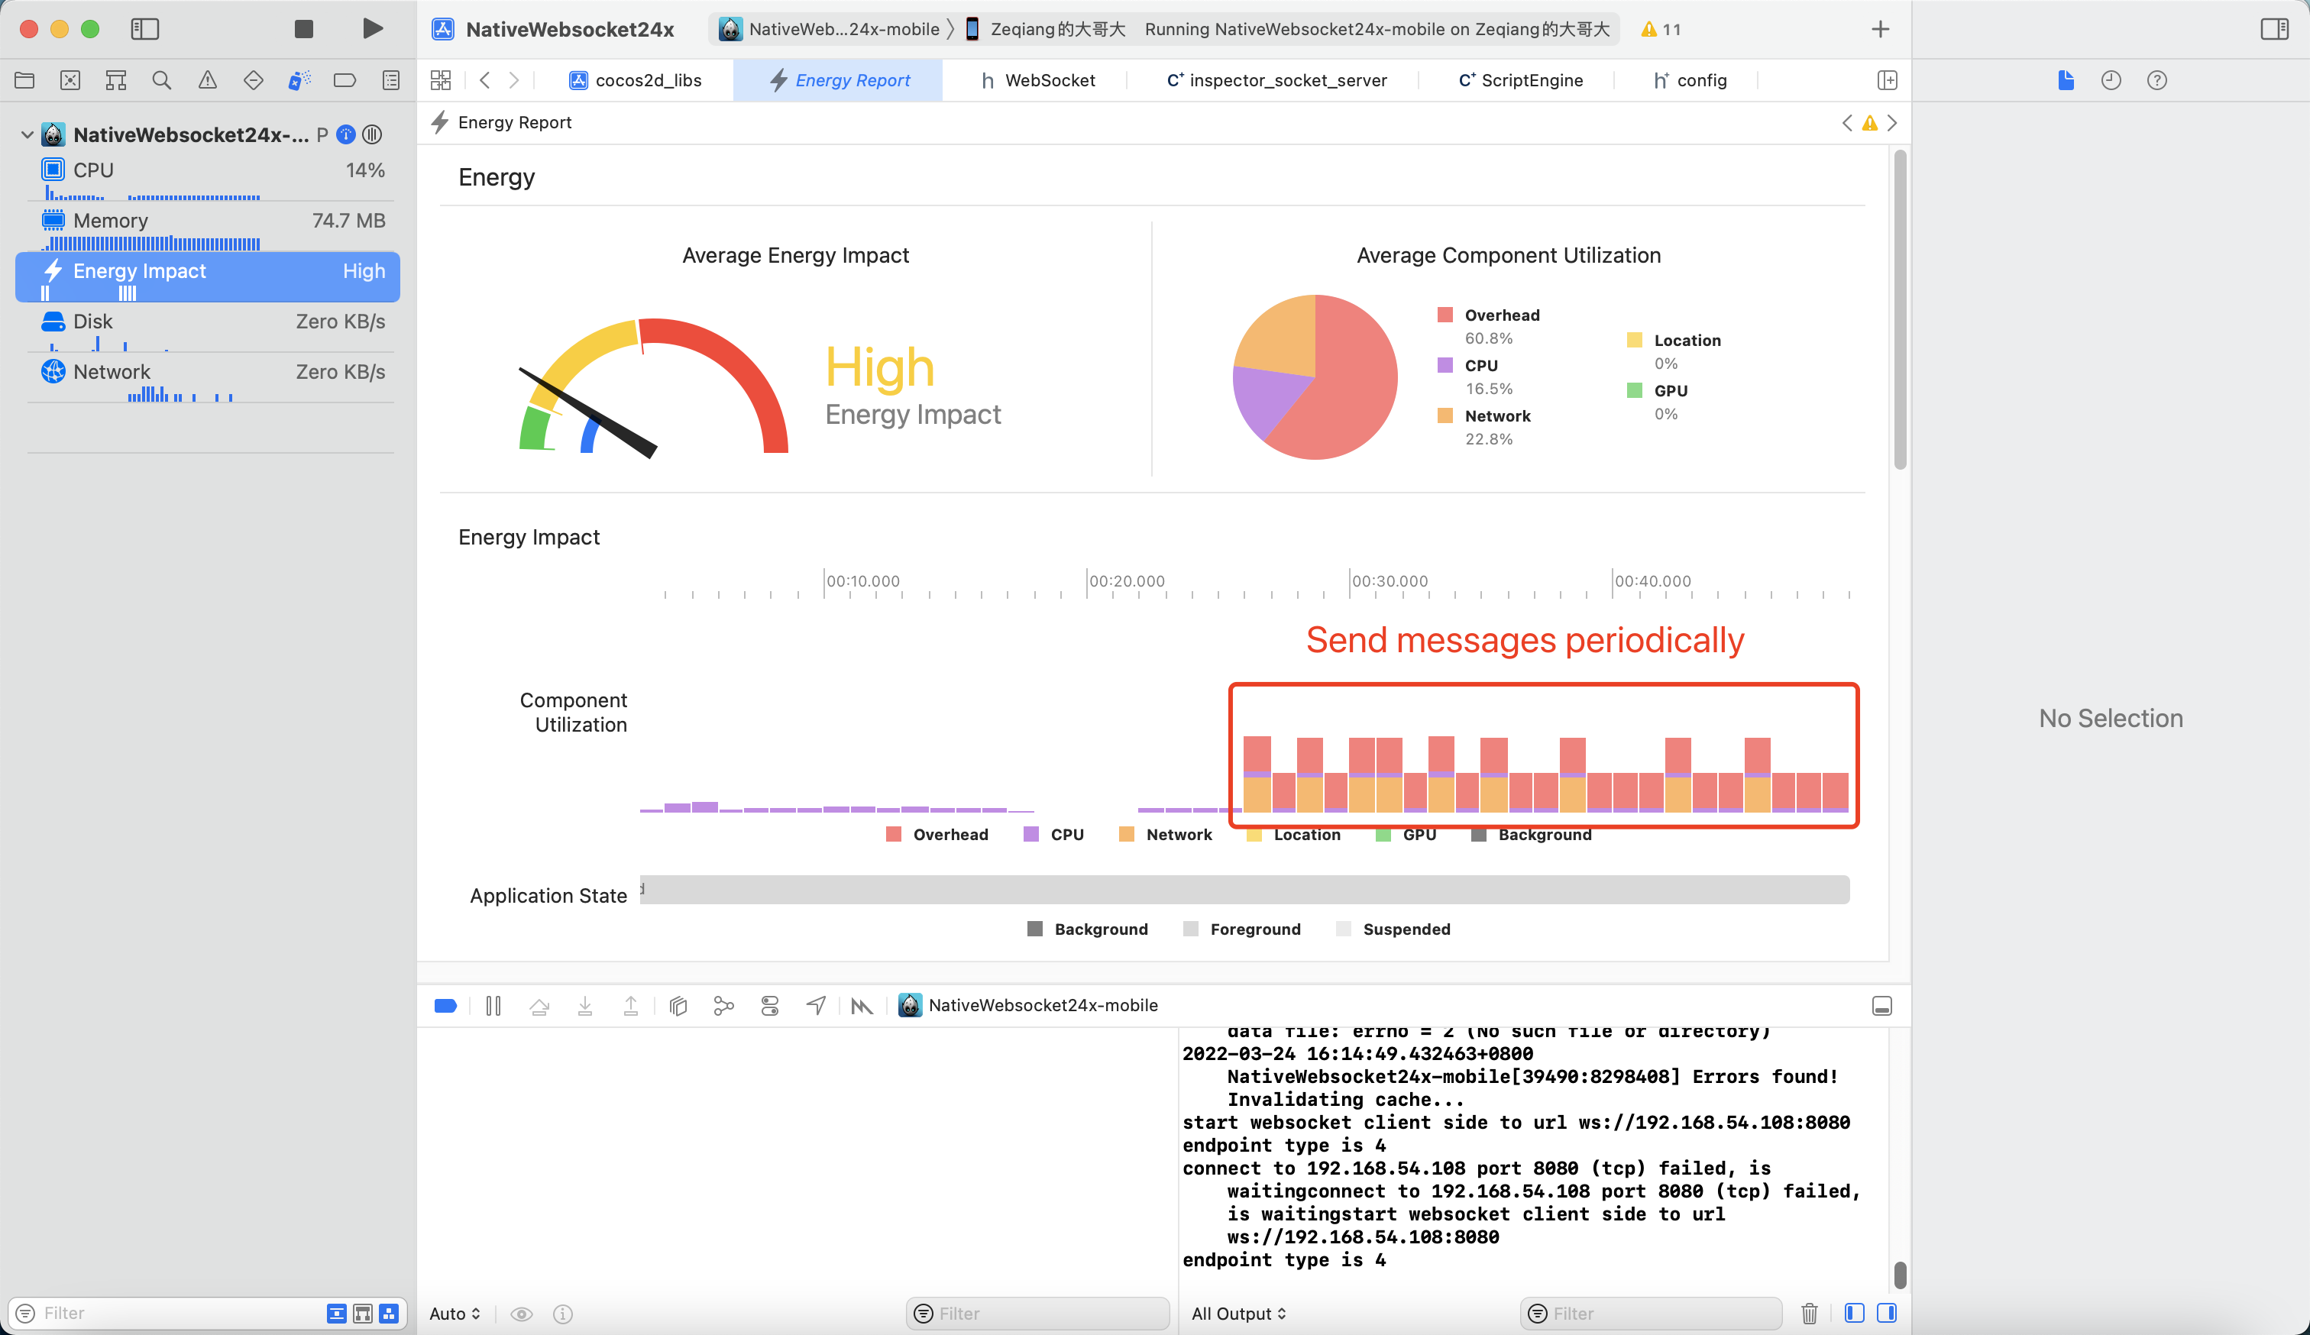Select the Issue navigator warning triangle
Screen dimensions: 2310x1335
(207, 79)
